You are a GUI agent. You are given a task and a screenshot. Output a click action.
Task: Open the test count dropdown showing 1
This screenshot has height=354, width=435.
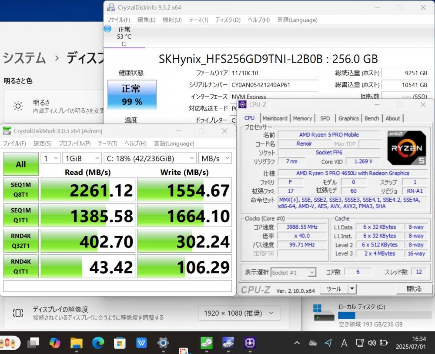[50, 158]
